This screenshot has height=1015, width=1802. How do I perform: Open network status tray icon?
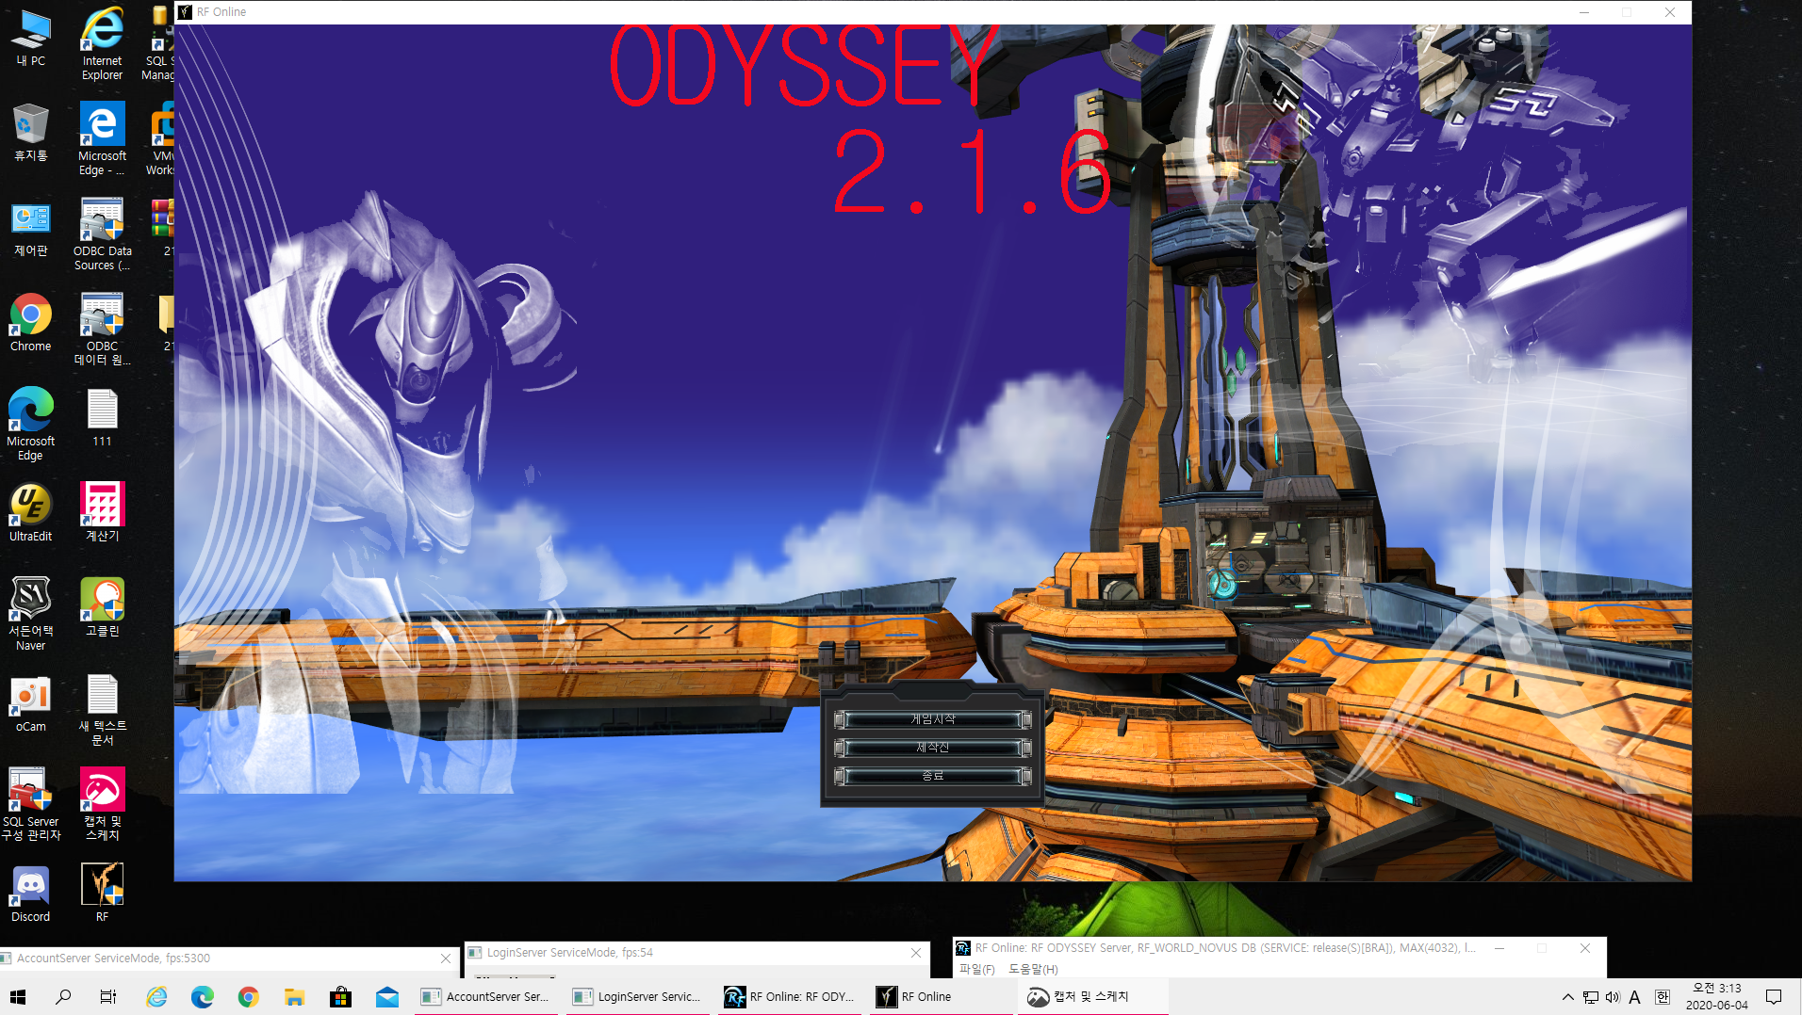click(1591, 997)
